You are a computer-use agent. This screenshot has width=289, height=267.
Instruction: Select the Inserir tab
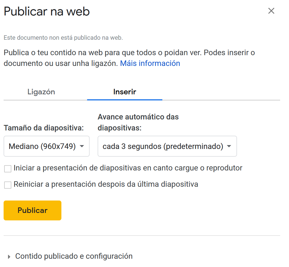tap(125, 92)
